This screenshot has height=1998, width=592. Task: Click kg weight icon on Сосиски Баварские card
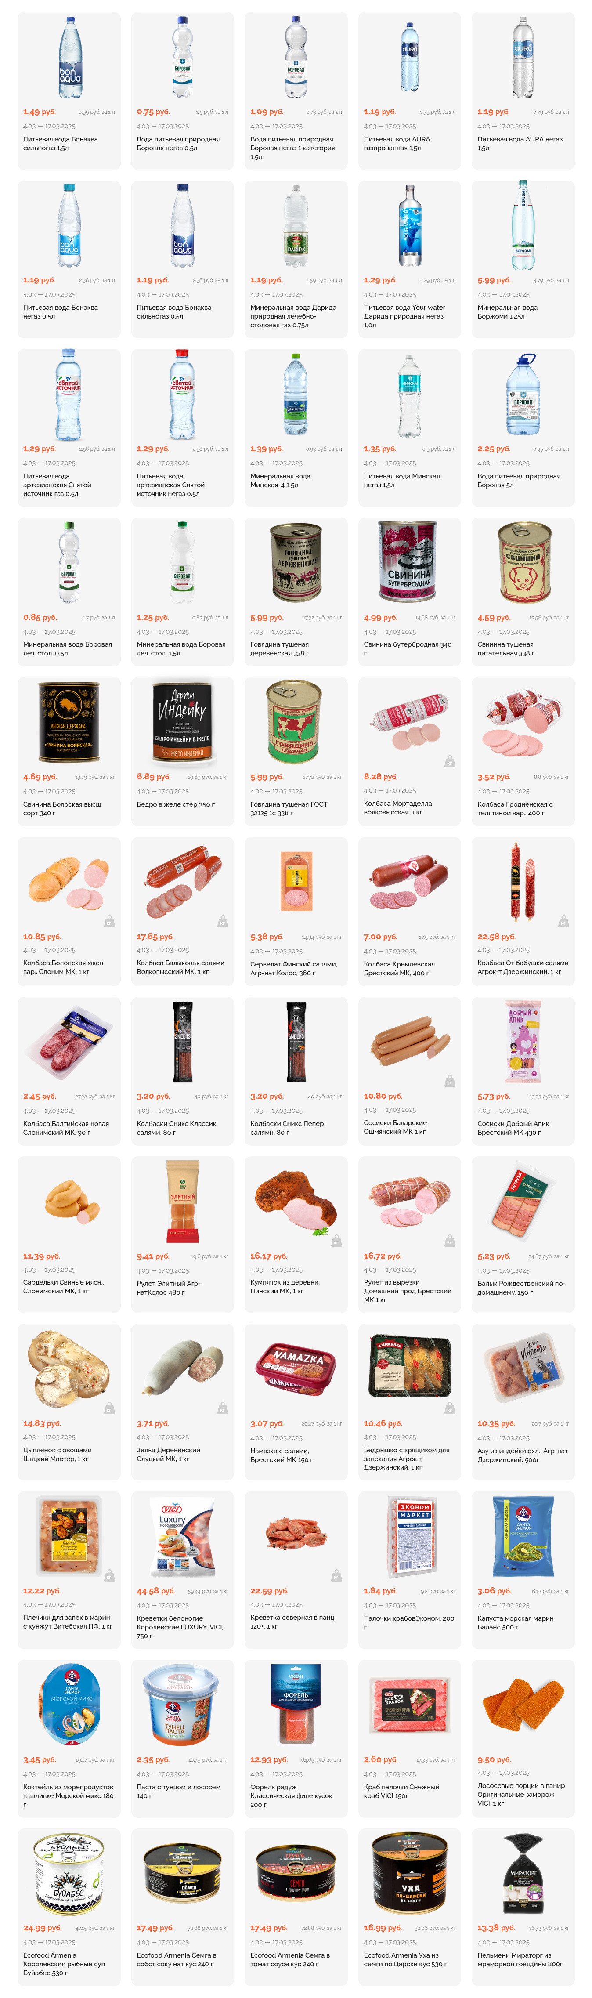click(449, 1080)
